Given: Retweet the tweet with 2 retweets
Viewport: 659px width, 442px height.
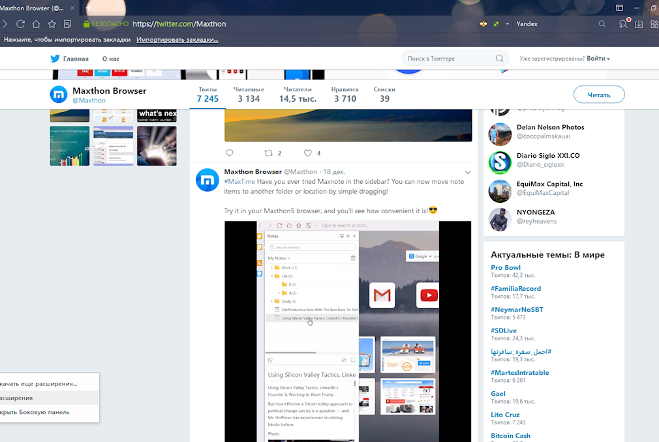Looking at the screenshot, I should point(269,153).
